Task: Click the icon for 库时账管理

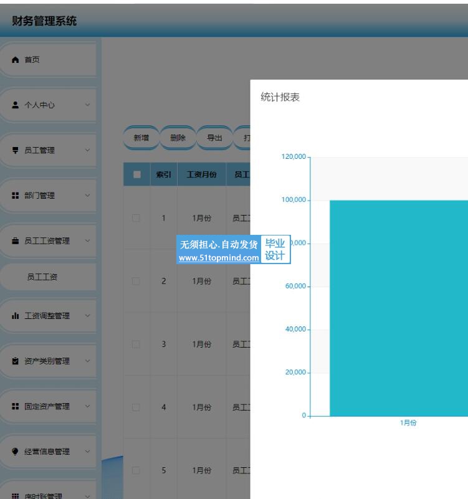Action: click(x=16, y=496)
